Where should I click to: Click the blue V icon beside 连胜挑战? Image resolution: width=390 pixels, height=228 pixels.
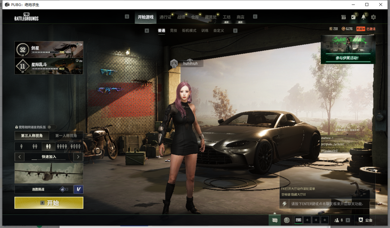click(78, 189)
